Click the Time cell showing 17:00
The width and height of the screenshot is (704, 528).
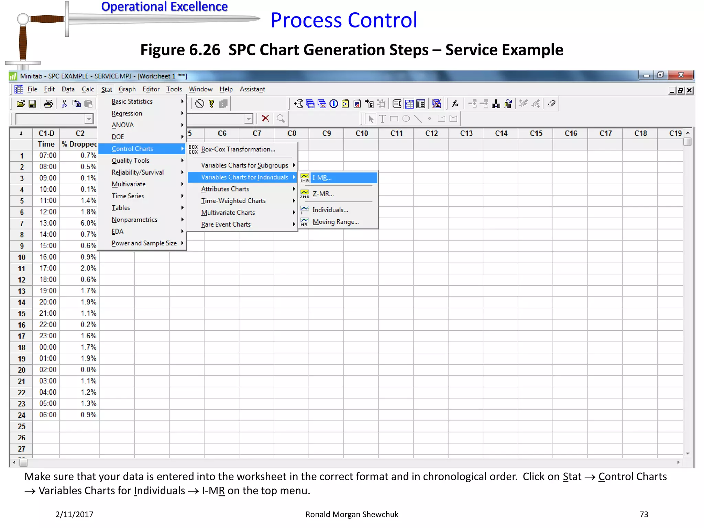[46, 268]
